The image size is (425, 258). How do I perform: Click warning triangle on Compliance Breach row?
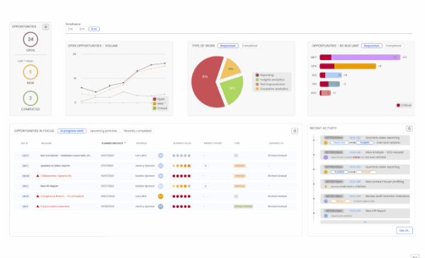[x=38, y=196]
